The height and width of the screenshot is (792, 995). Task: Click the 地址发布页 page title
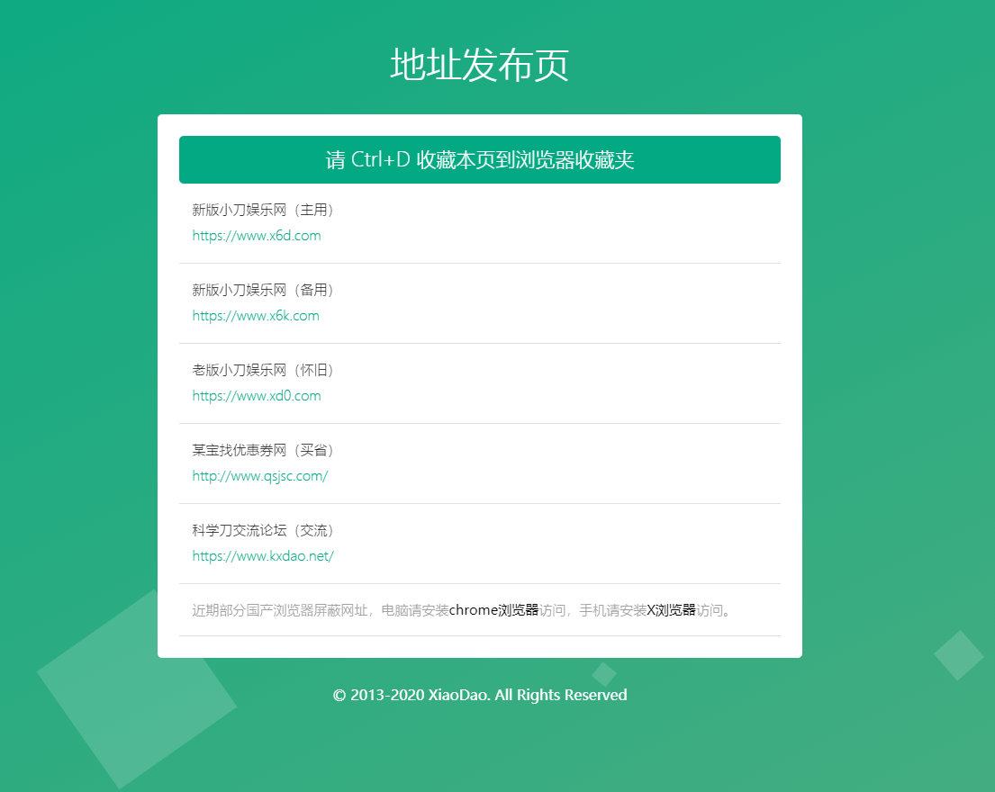pos(479,63)
